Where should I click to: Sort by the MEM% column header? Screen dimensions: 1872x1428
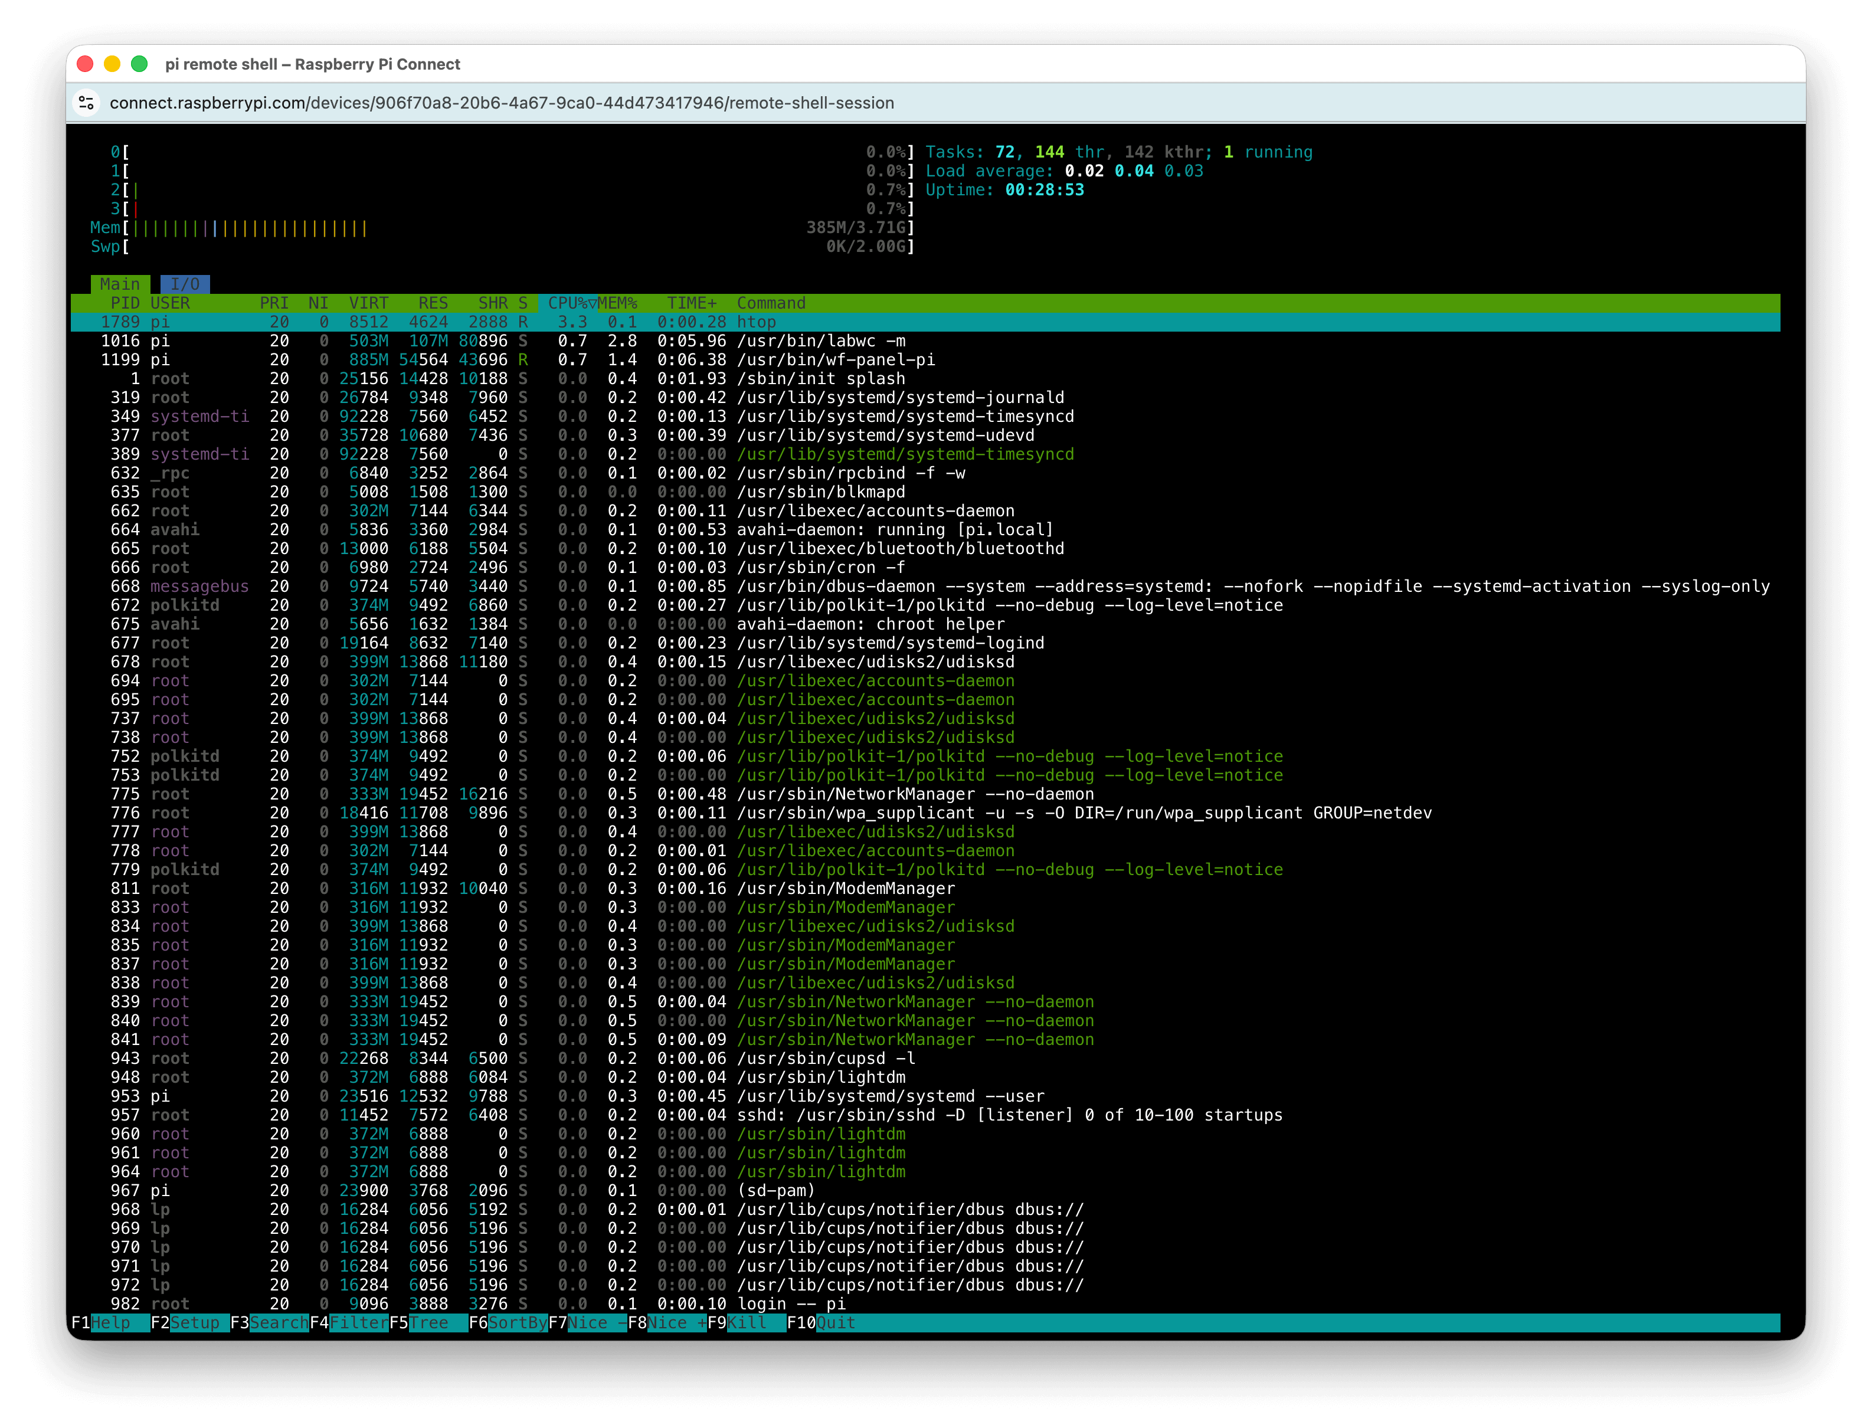click(618, 303)
